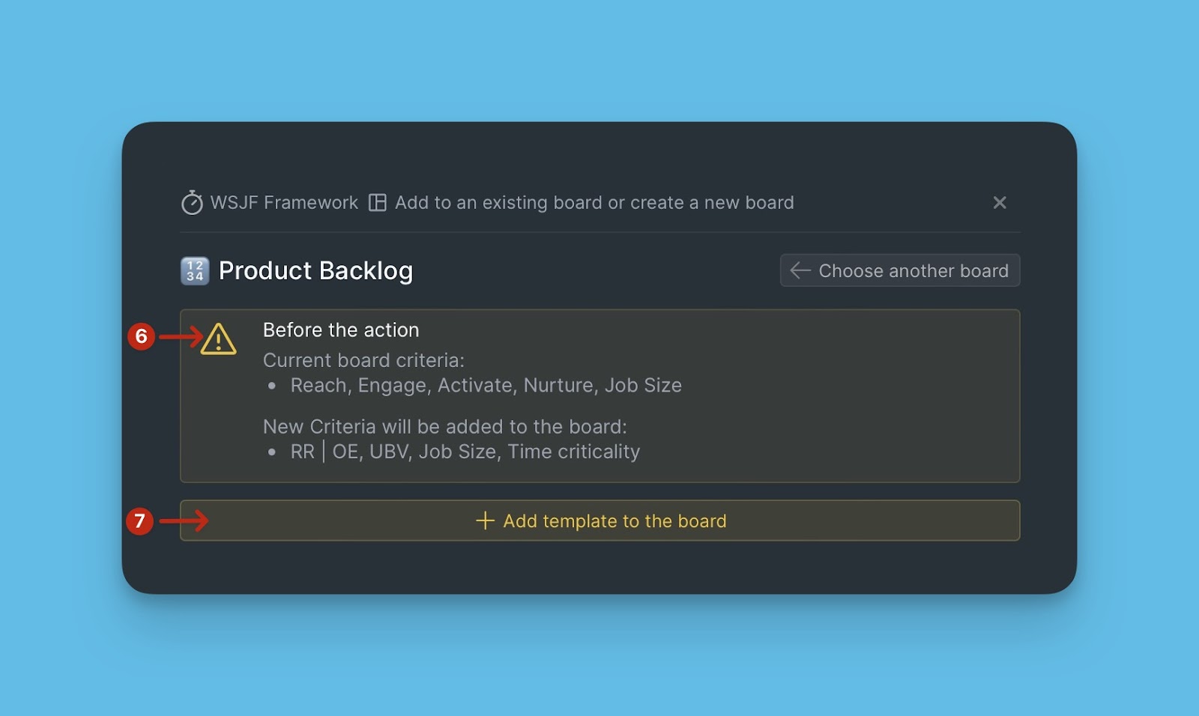Click the left arrow icon in Choose another board

pyautogui.click(x=800, y=270)
